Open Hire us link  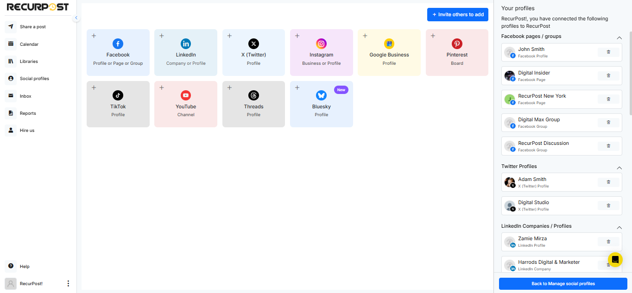(27, 131)
